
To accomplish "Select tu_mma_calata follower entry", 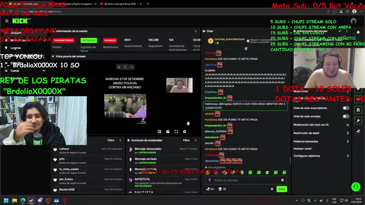I will 87,171.
